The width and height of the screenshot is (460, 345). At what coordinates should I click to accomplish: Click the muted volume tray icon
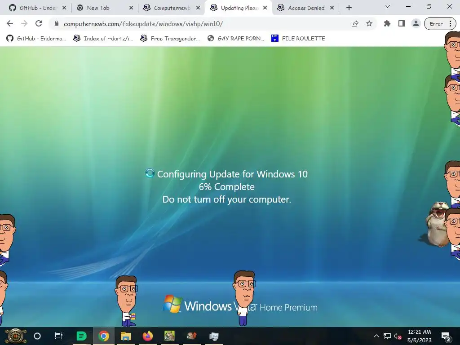click(398, 336)
